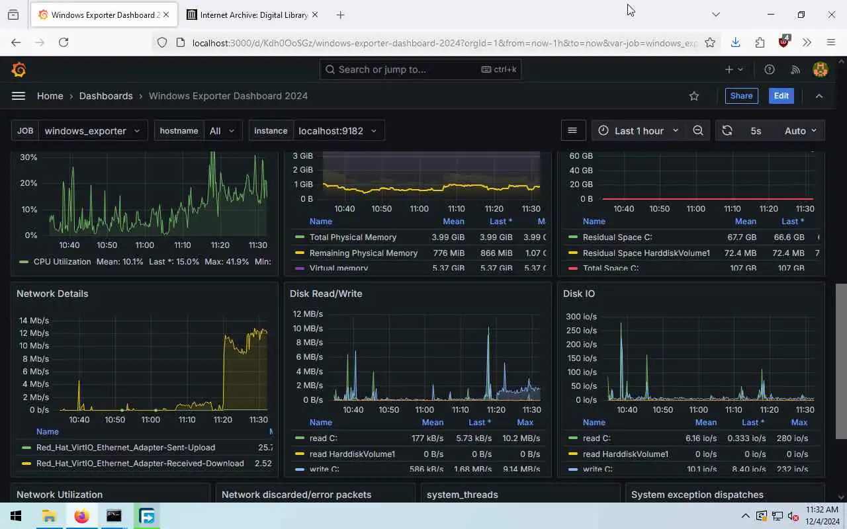This screenshot has width=847, height=529.
Task: Toggle Sent-Upload network series
Action: pos(126,448)
